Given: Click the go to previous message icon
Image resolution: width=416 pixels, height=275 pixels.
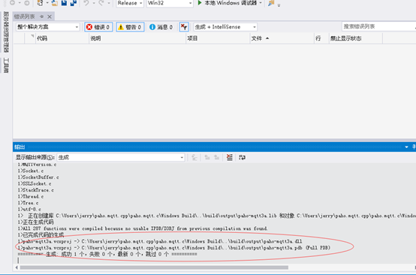Looking at the screenshot, I should point(207,157).
